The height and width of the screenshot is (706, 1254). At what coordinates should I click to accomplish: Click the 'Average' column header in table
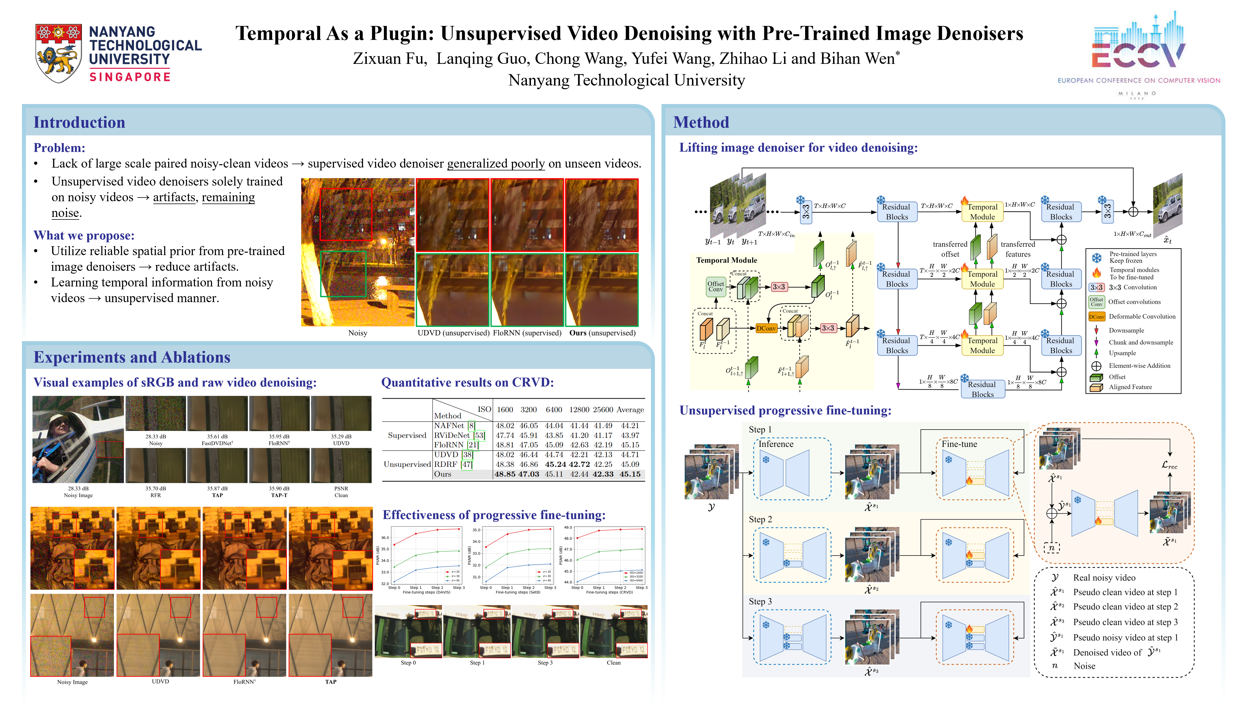point(630,410)
